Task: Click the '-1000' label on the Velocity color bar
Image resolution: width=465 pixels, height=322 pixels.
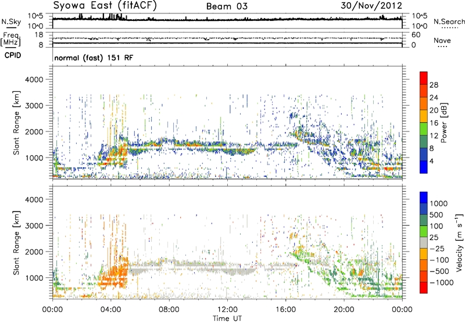Action: 442,282
